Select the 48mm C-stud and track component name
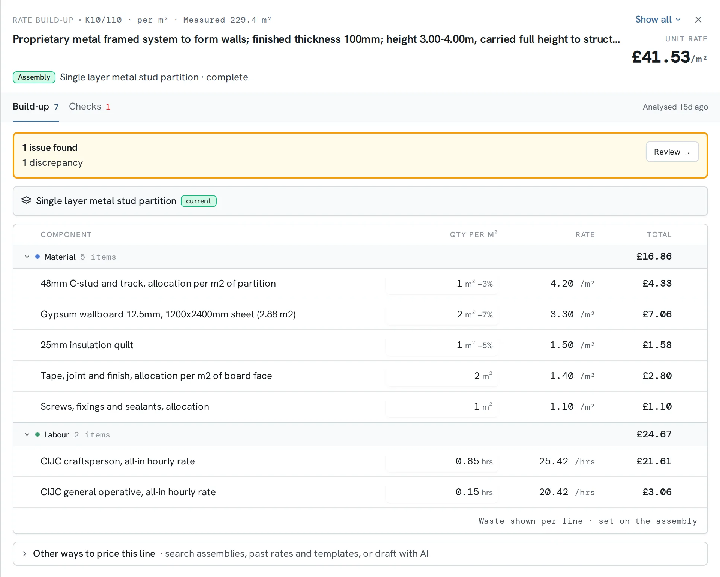Image resolution: width=720 pixels, height=577 pixels. click(158, 284)
